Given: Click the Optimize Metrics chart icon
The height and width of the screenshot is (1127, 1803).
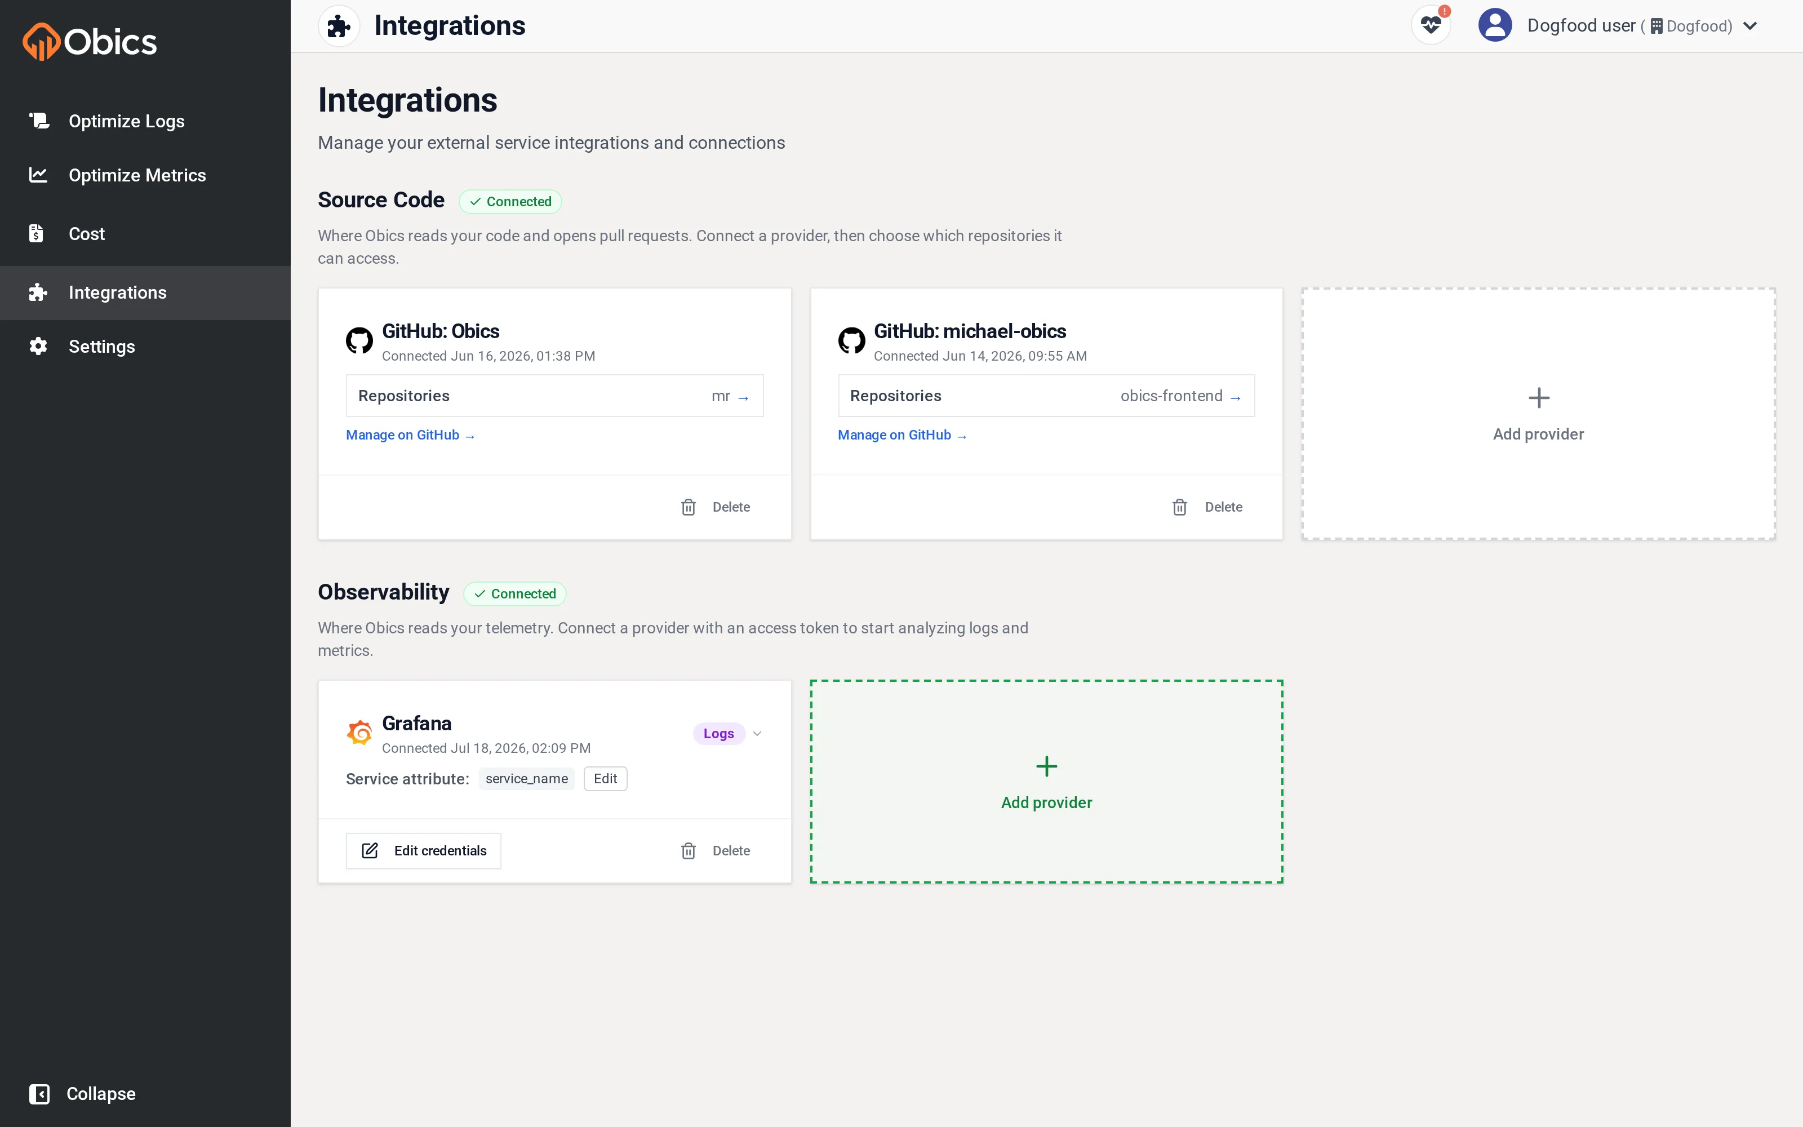Looking at the screenshot, I should point(38,175).
